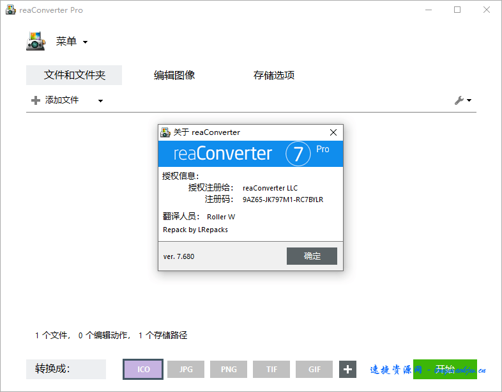Maximize the reaConverter Pro window

[457, 10]
